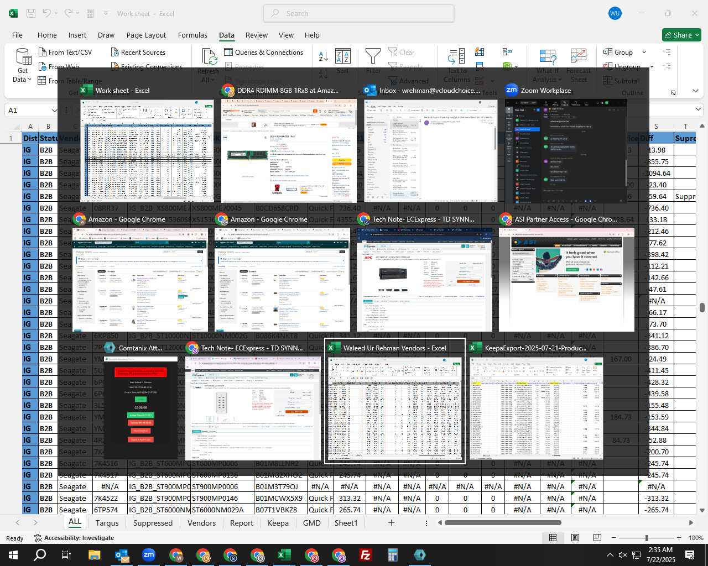
Task: Click the zoom in plus button
Action: (679, 538)
